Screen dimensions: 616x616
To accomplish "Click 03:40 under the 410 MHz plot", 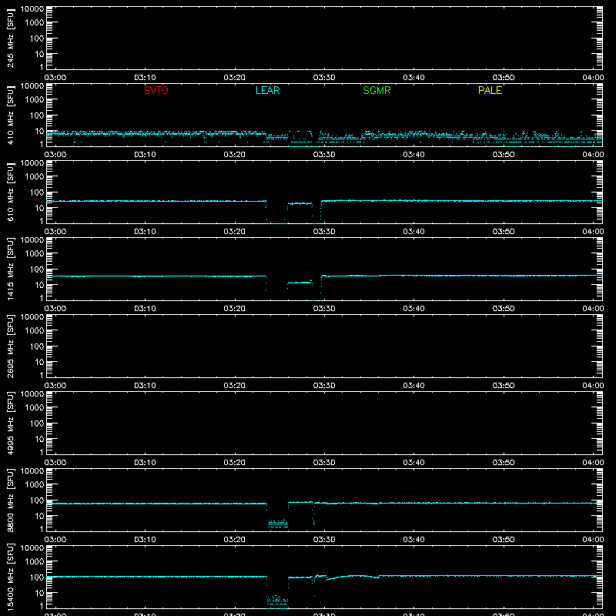I will point(413,155).
